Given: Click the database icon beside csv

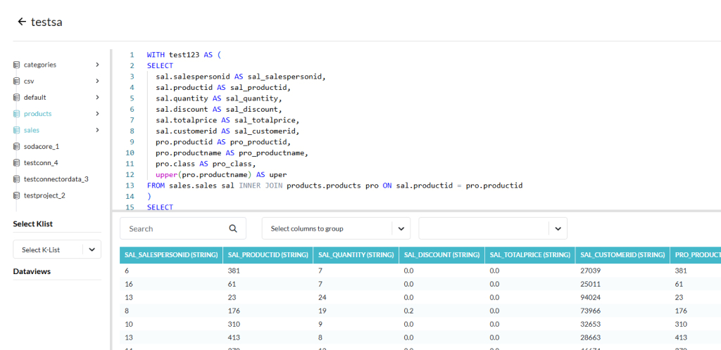Looking at the screenshot, I should (x=16, y=81).
